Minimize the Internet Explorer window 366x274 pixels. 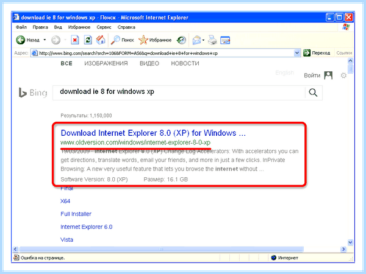click(x=329, y=17)
